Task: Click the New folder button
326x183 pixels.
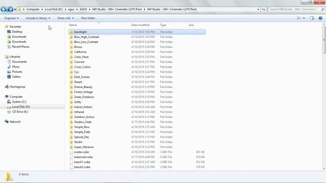Action: [88, 18]
